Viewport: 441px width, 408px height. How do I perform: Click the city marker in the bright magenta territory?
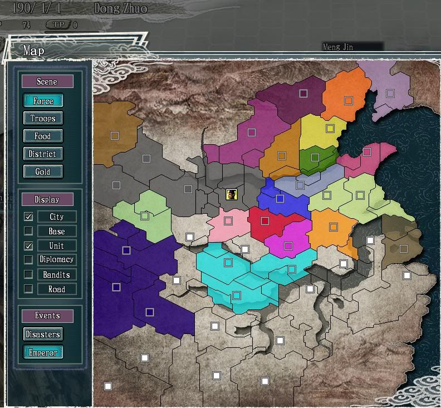pos(288,246)
